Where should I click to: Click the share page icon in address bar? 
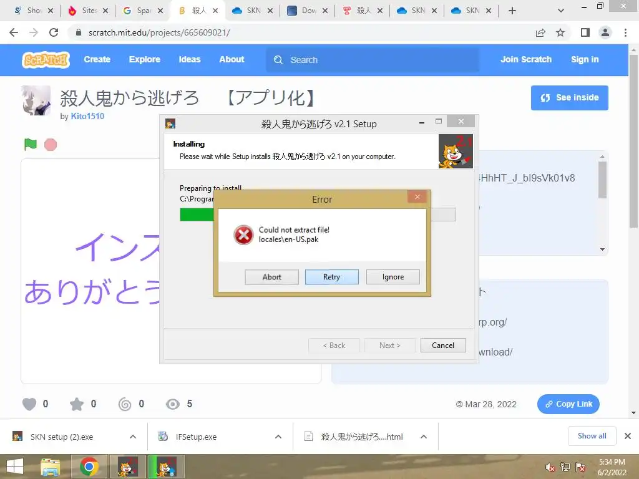coord(540,32)
